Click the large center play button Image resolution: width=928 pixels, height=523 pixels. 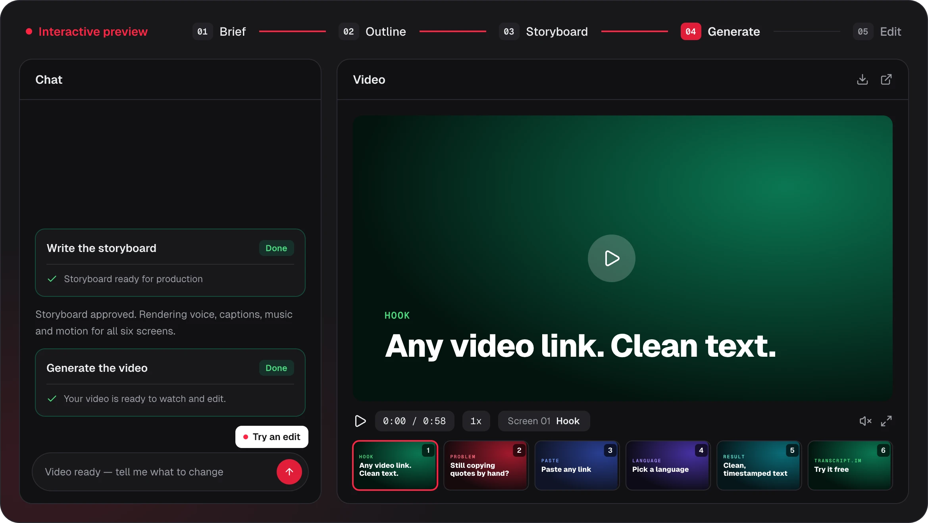[x=611, y=258]
